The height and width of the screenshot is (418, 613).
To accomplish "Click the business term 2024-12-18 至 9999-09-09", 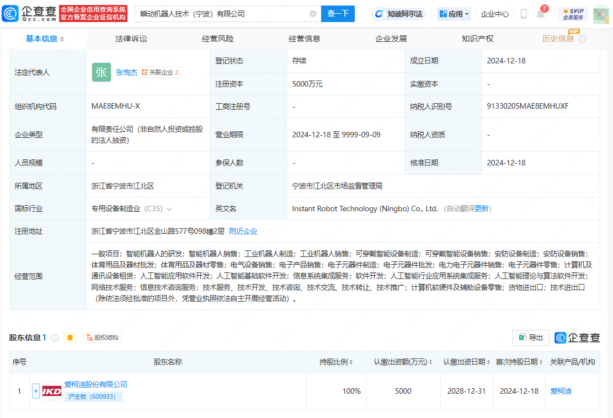I will [336, 135].
